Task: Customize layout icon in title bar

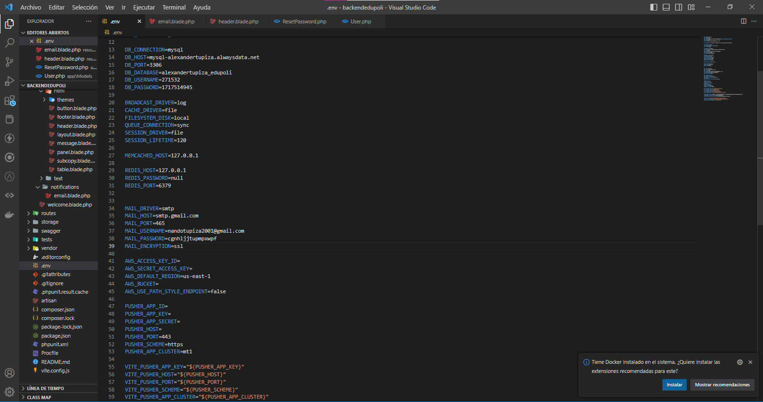Action: [x=691, y=7]
